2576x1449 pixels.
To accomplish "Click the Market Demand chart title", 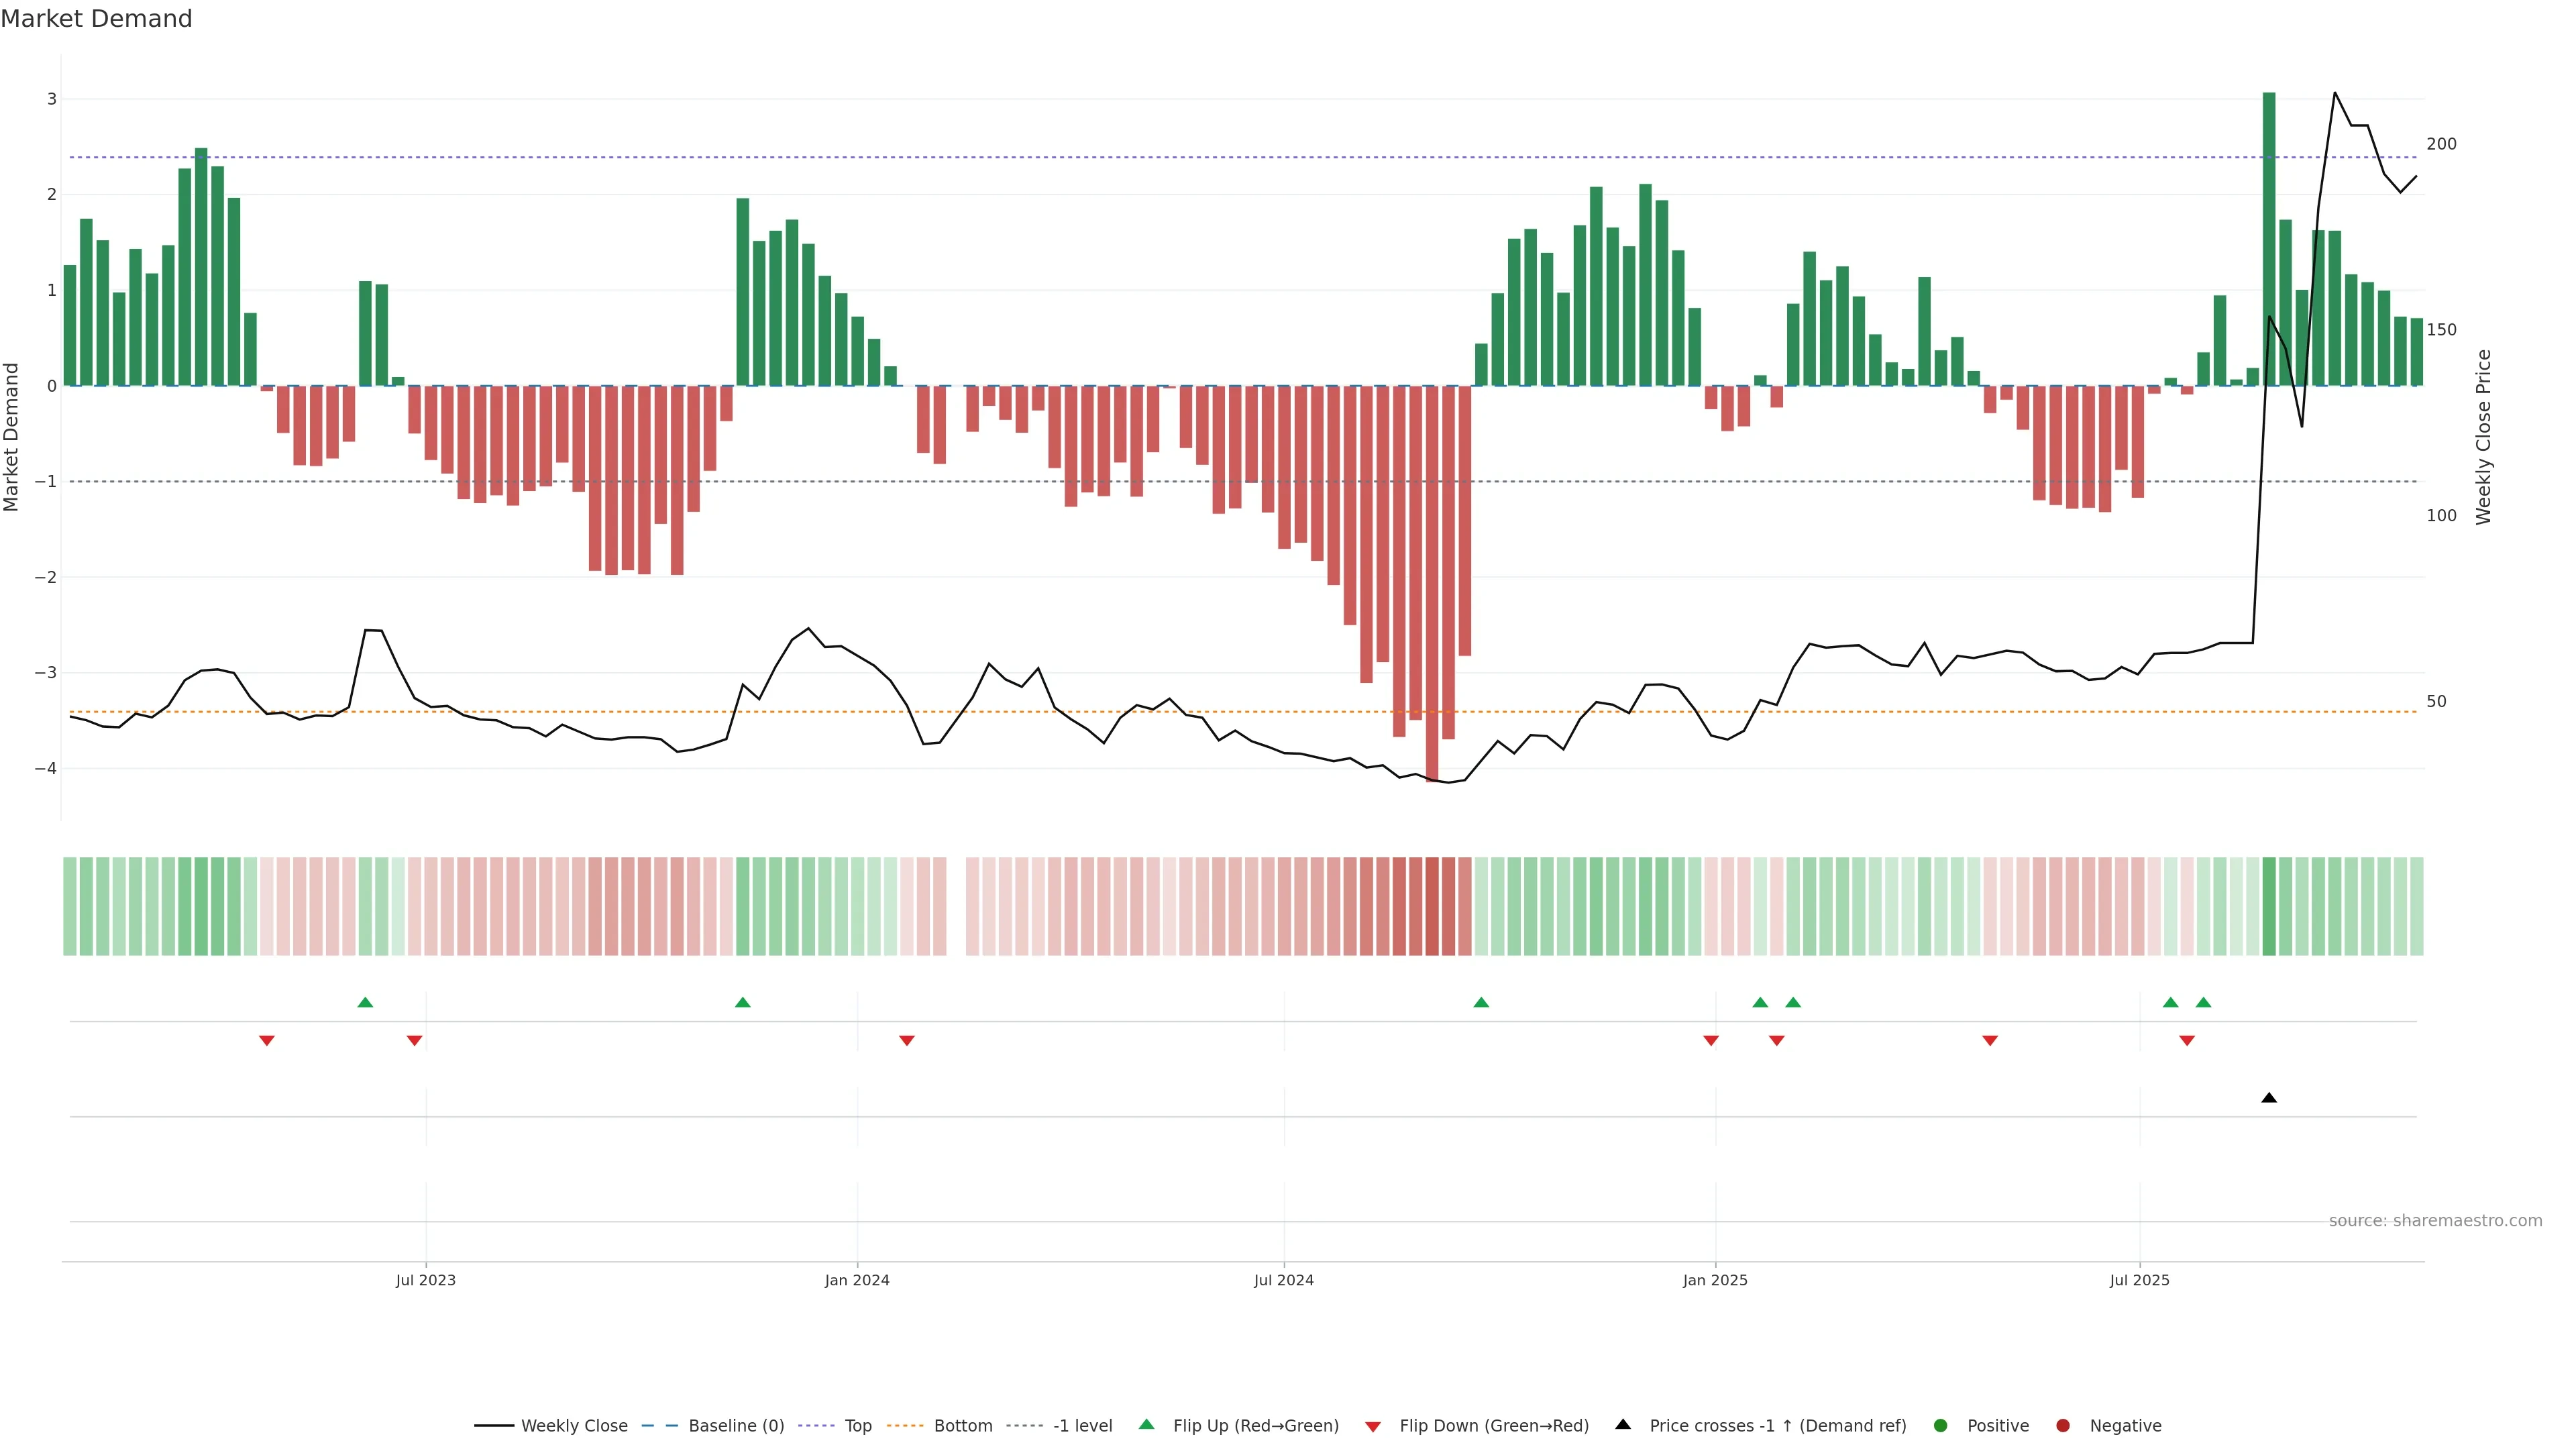I will click(x=96, y=19).
